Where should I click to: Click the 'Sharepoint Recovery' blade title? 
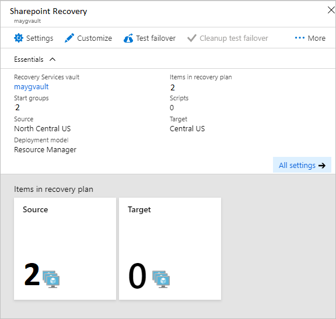tap(48, 11)
